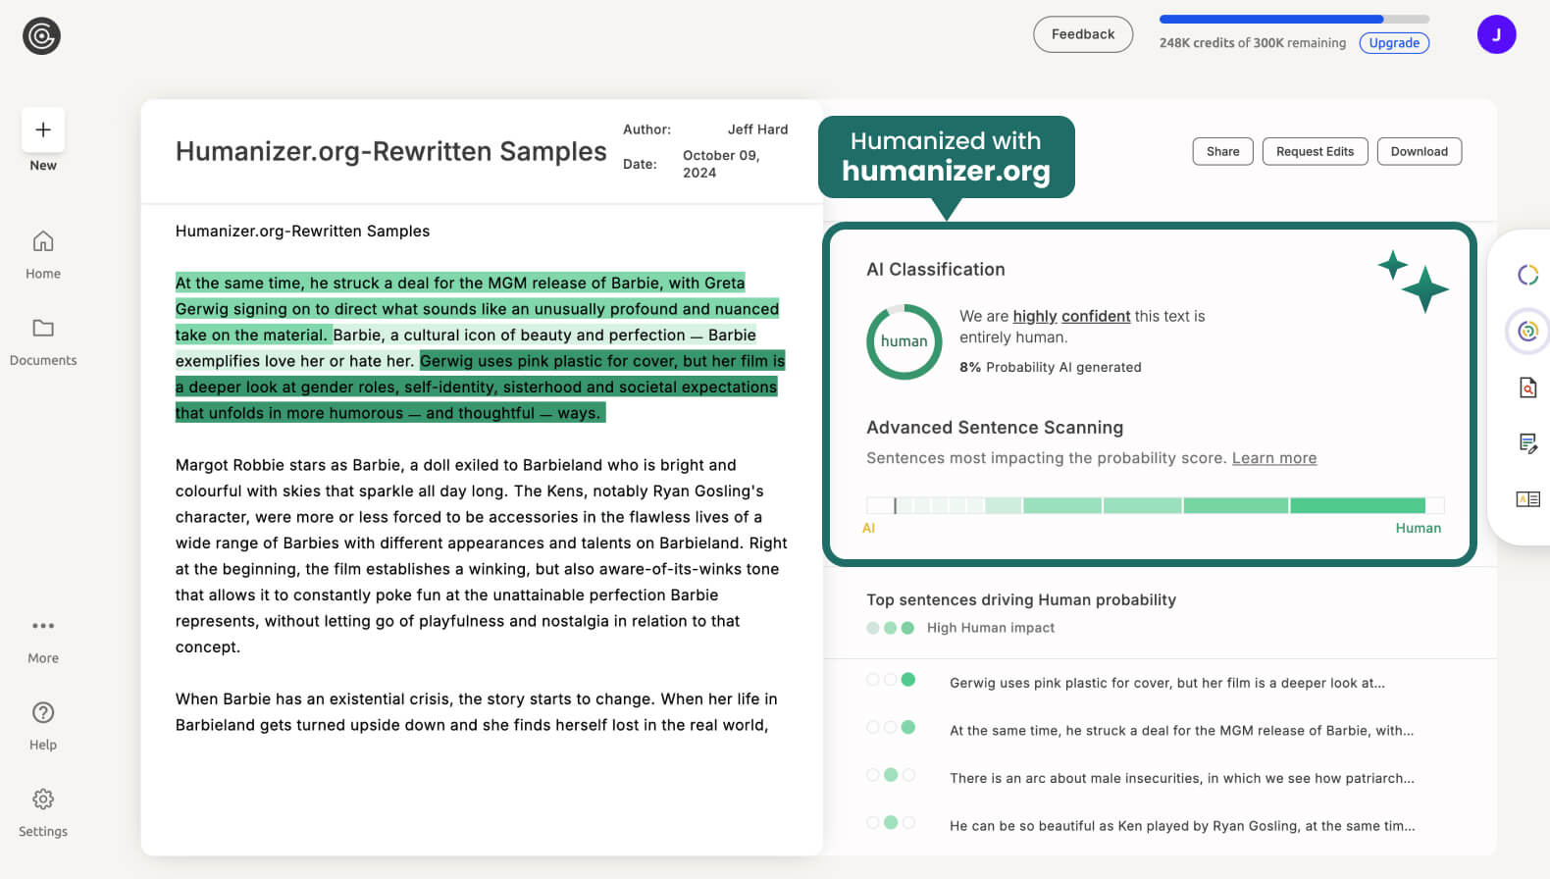Select the AI scan target icon in right toolbar
Image resolution: width=1550 pixels, height=879 pixels.
click(x=1527, y=332)
